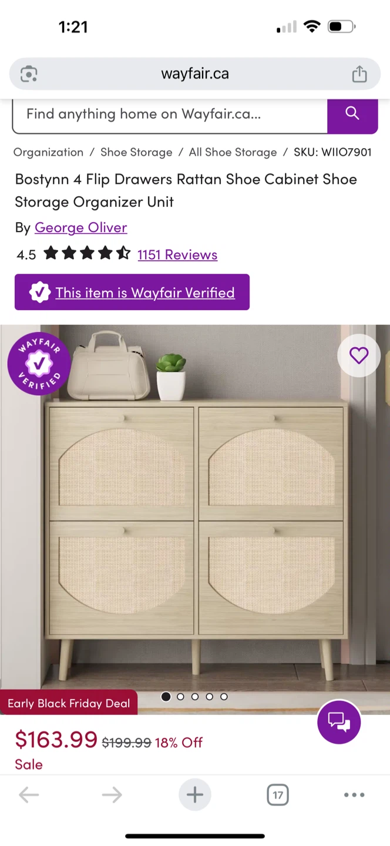390x846 pixels.
Task: Tap This item is Wayfair Verified banner
Action: [132, 292]
